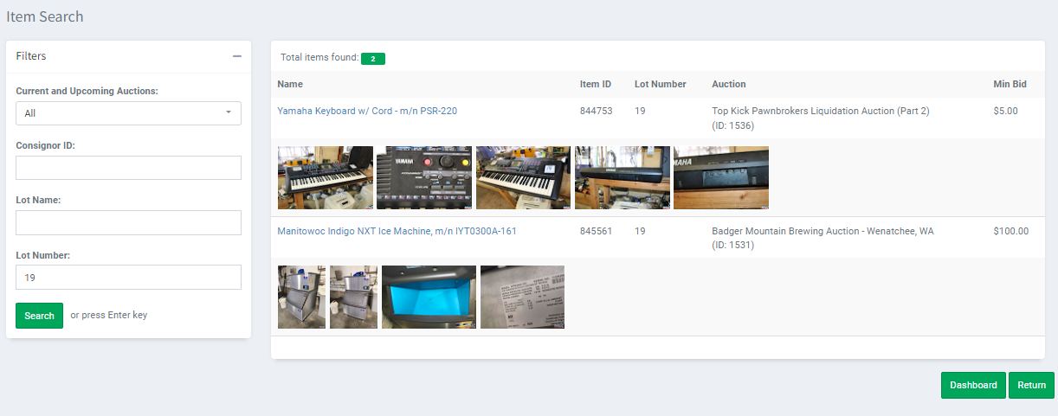This screenshot has height=416, width=1058.
Task: View first Yamaha keyboard photo thumbnail
Action: pyautogui.click(x=326, y=177)
